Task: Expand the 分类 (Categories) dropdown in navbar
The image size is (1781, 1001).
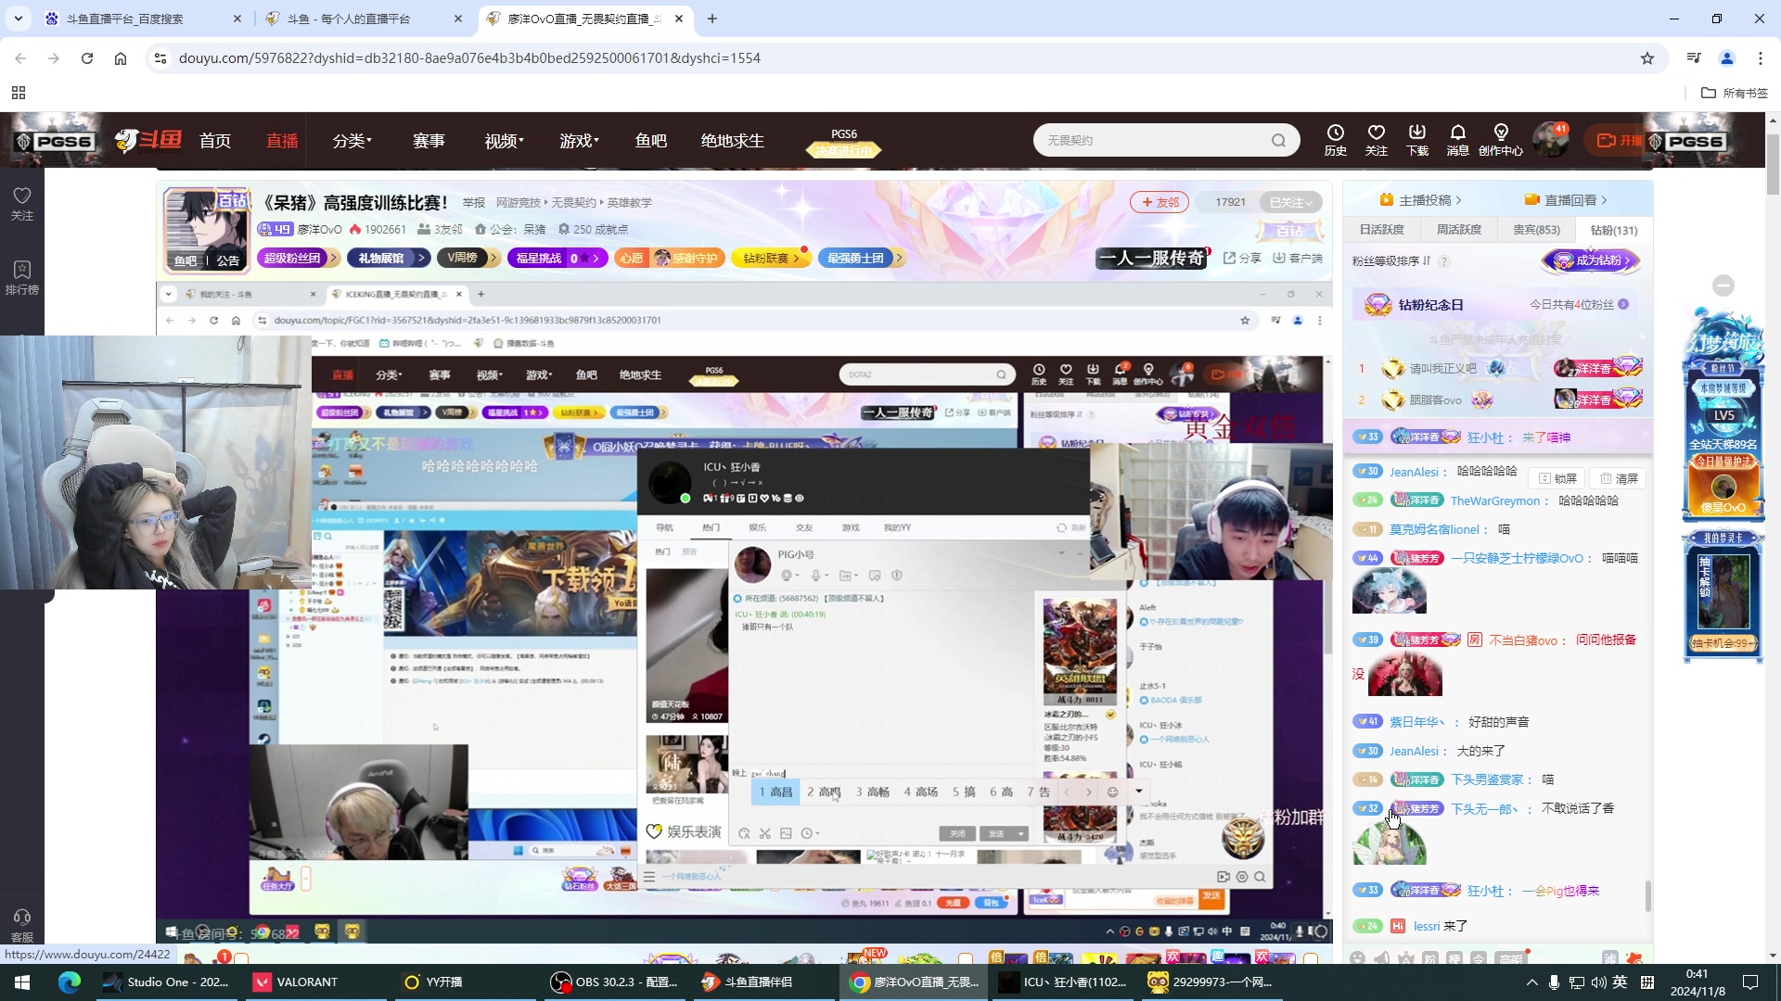Action: (349, 141)
